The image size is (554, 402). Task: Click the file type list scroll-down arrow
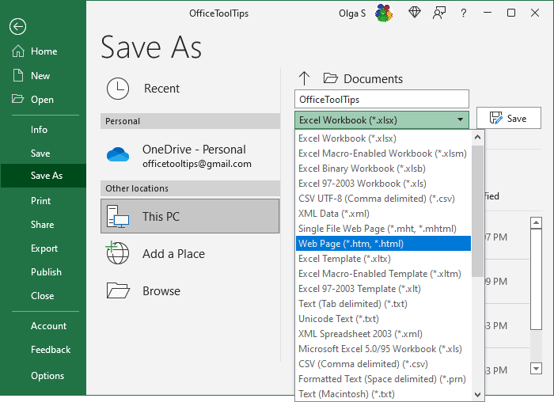[x=478, y=395]
